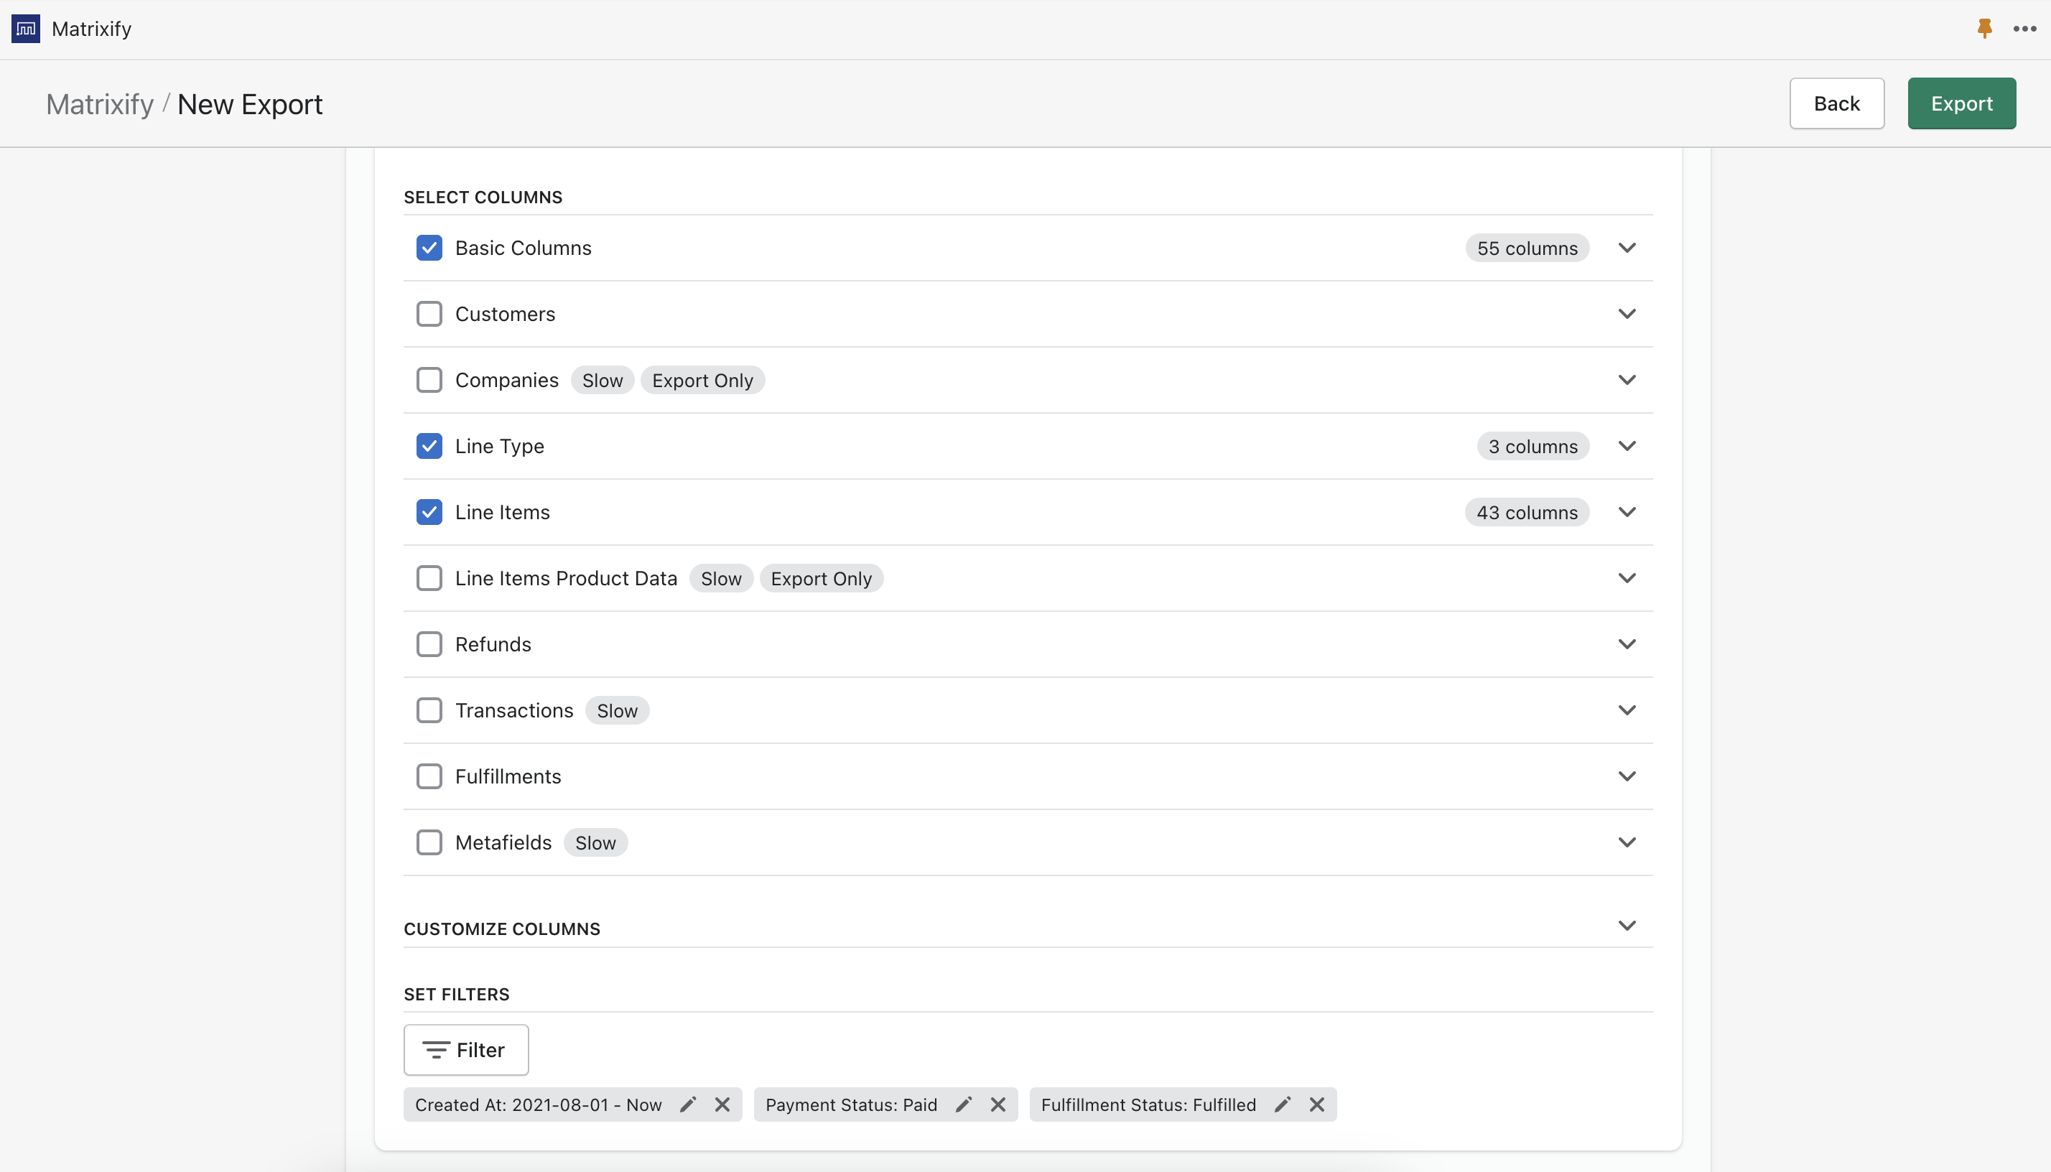The width and height of the screenshot is (2051, 1172).
Task: Remove the Fulfillment Status: Fulfilled filter
Action: click(x=1316, y=1104)
